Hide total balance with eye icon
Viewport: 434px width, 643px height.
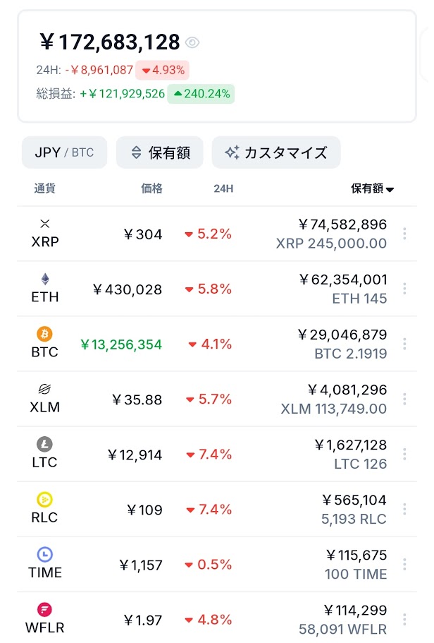[x=192, y=43]
